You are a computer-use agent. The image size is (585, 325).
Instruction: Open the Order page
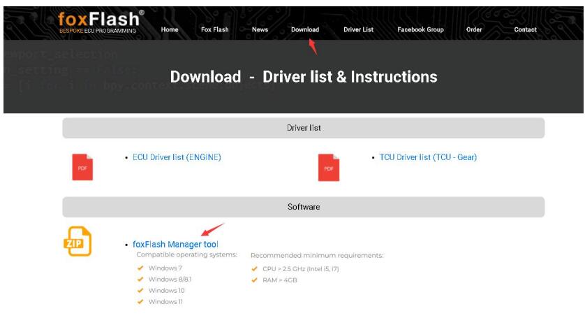474,29
